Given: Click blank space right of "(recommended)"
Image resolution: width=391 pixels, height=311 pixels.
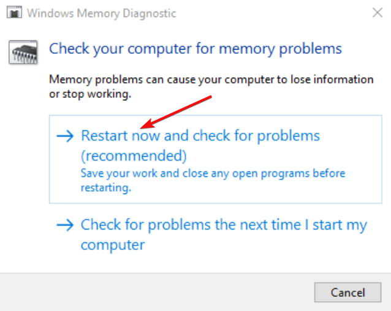Looking at the screenshot, I should pos(276,154).
